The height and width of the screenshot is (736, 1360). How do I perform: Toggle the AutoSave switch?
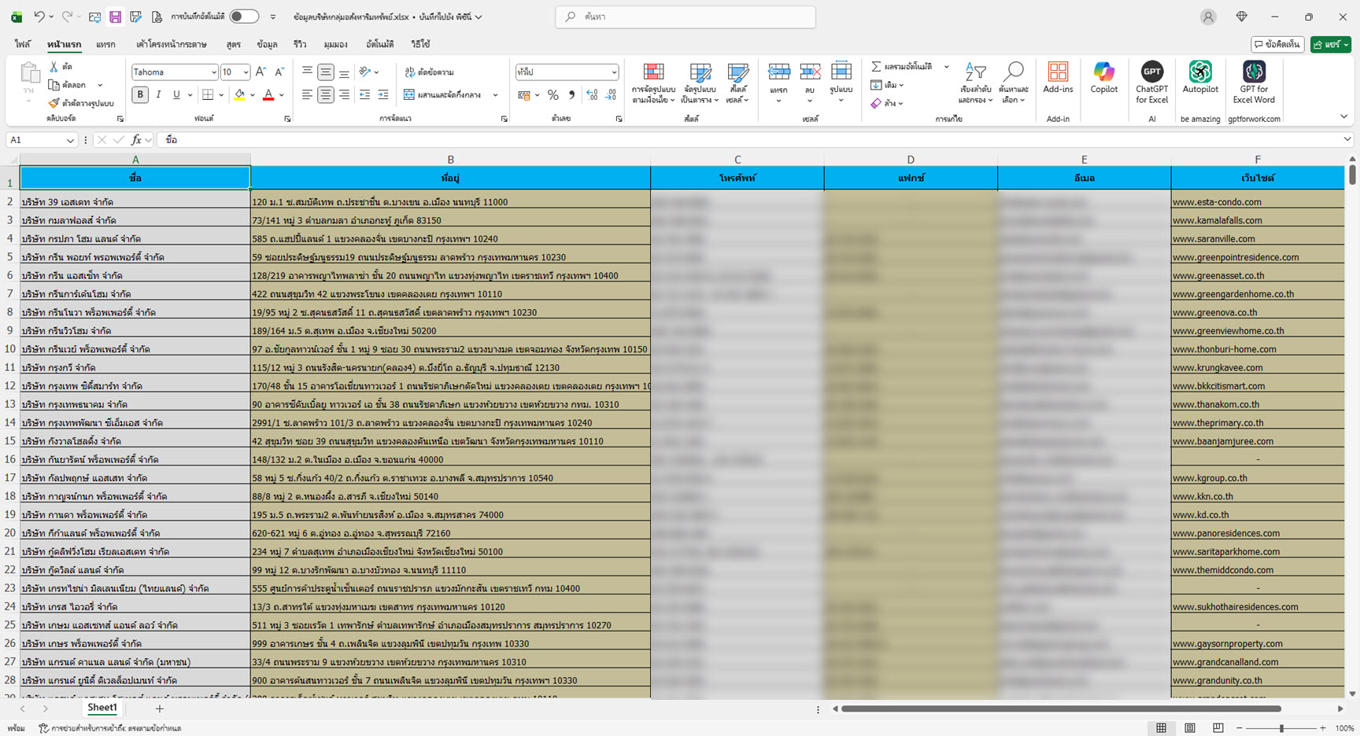[244, 17]
